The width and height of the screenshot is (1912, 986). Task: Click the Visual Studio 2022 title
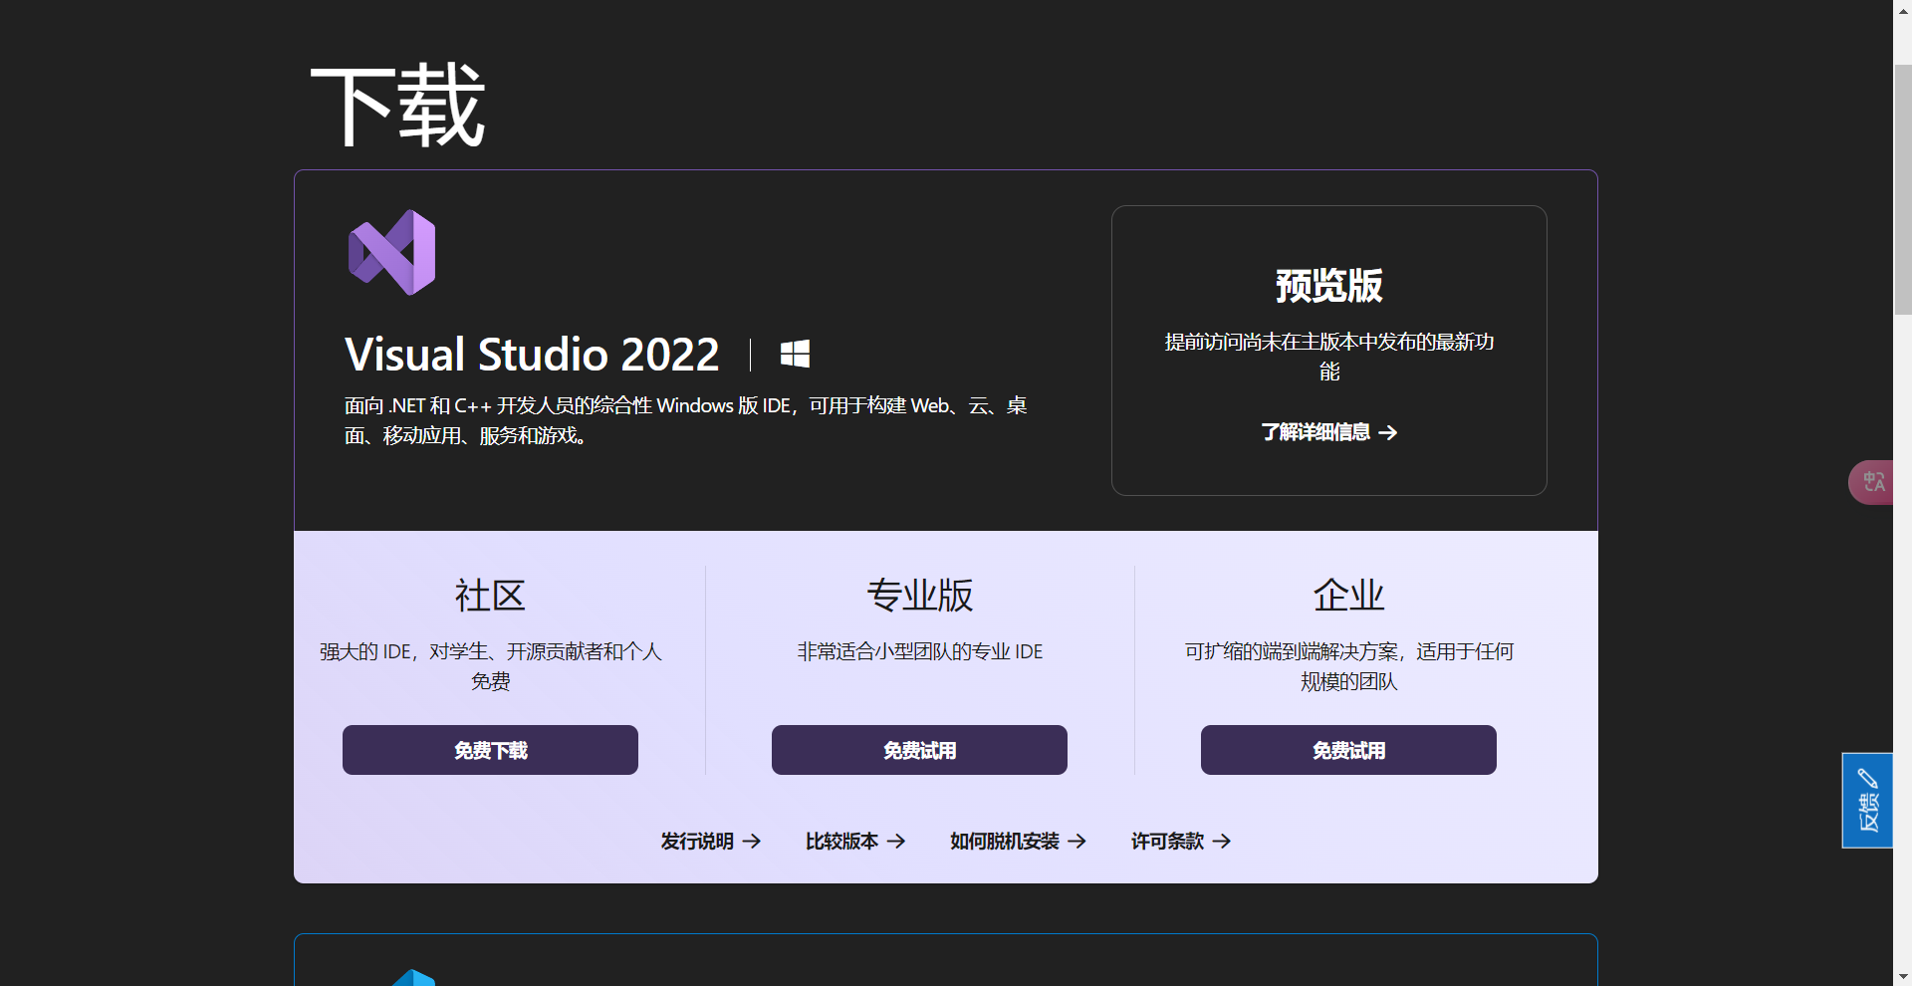tap(532, 355)
